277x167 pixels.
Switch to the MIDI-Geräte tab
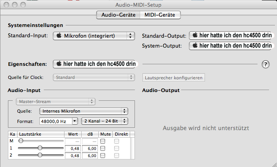coord(158,15)
